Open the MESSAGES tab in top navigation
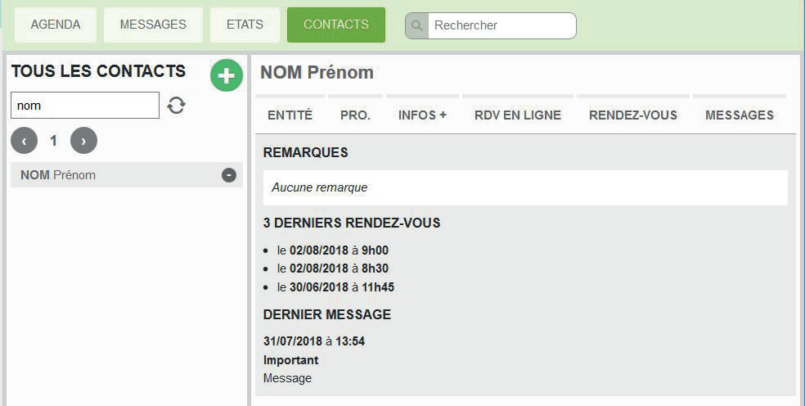 coord(153,25)
